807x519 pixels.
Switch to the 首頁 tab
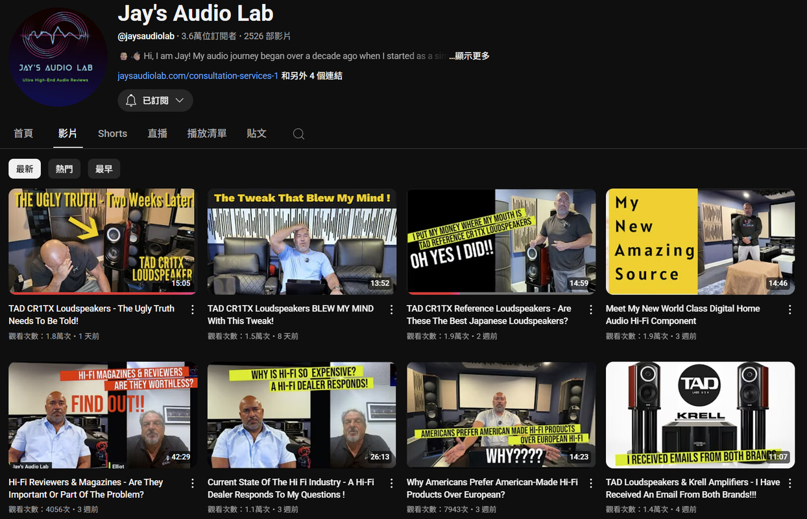coord(23,133)
